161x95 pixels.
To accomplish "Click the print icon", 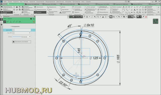I will point(14,9).
